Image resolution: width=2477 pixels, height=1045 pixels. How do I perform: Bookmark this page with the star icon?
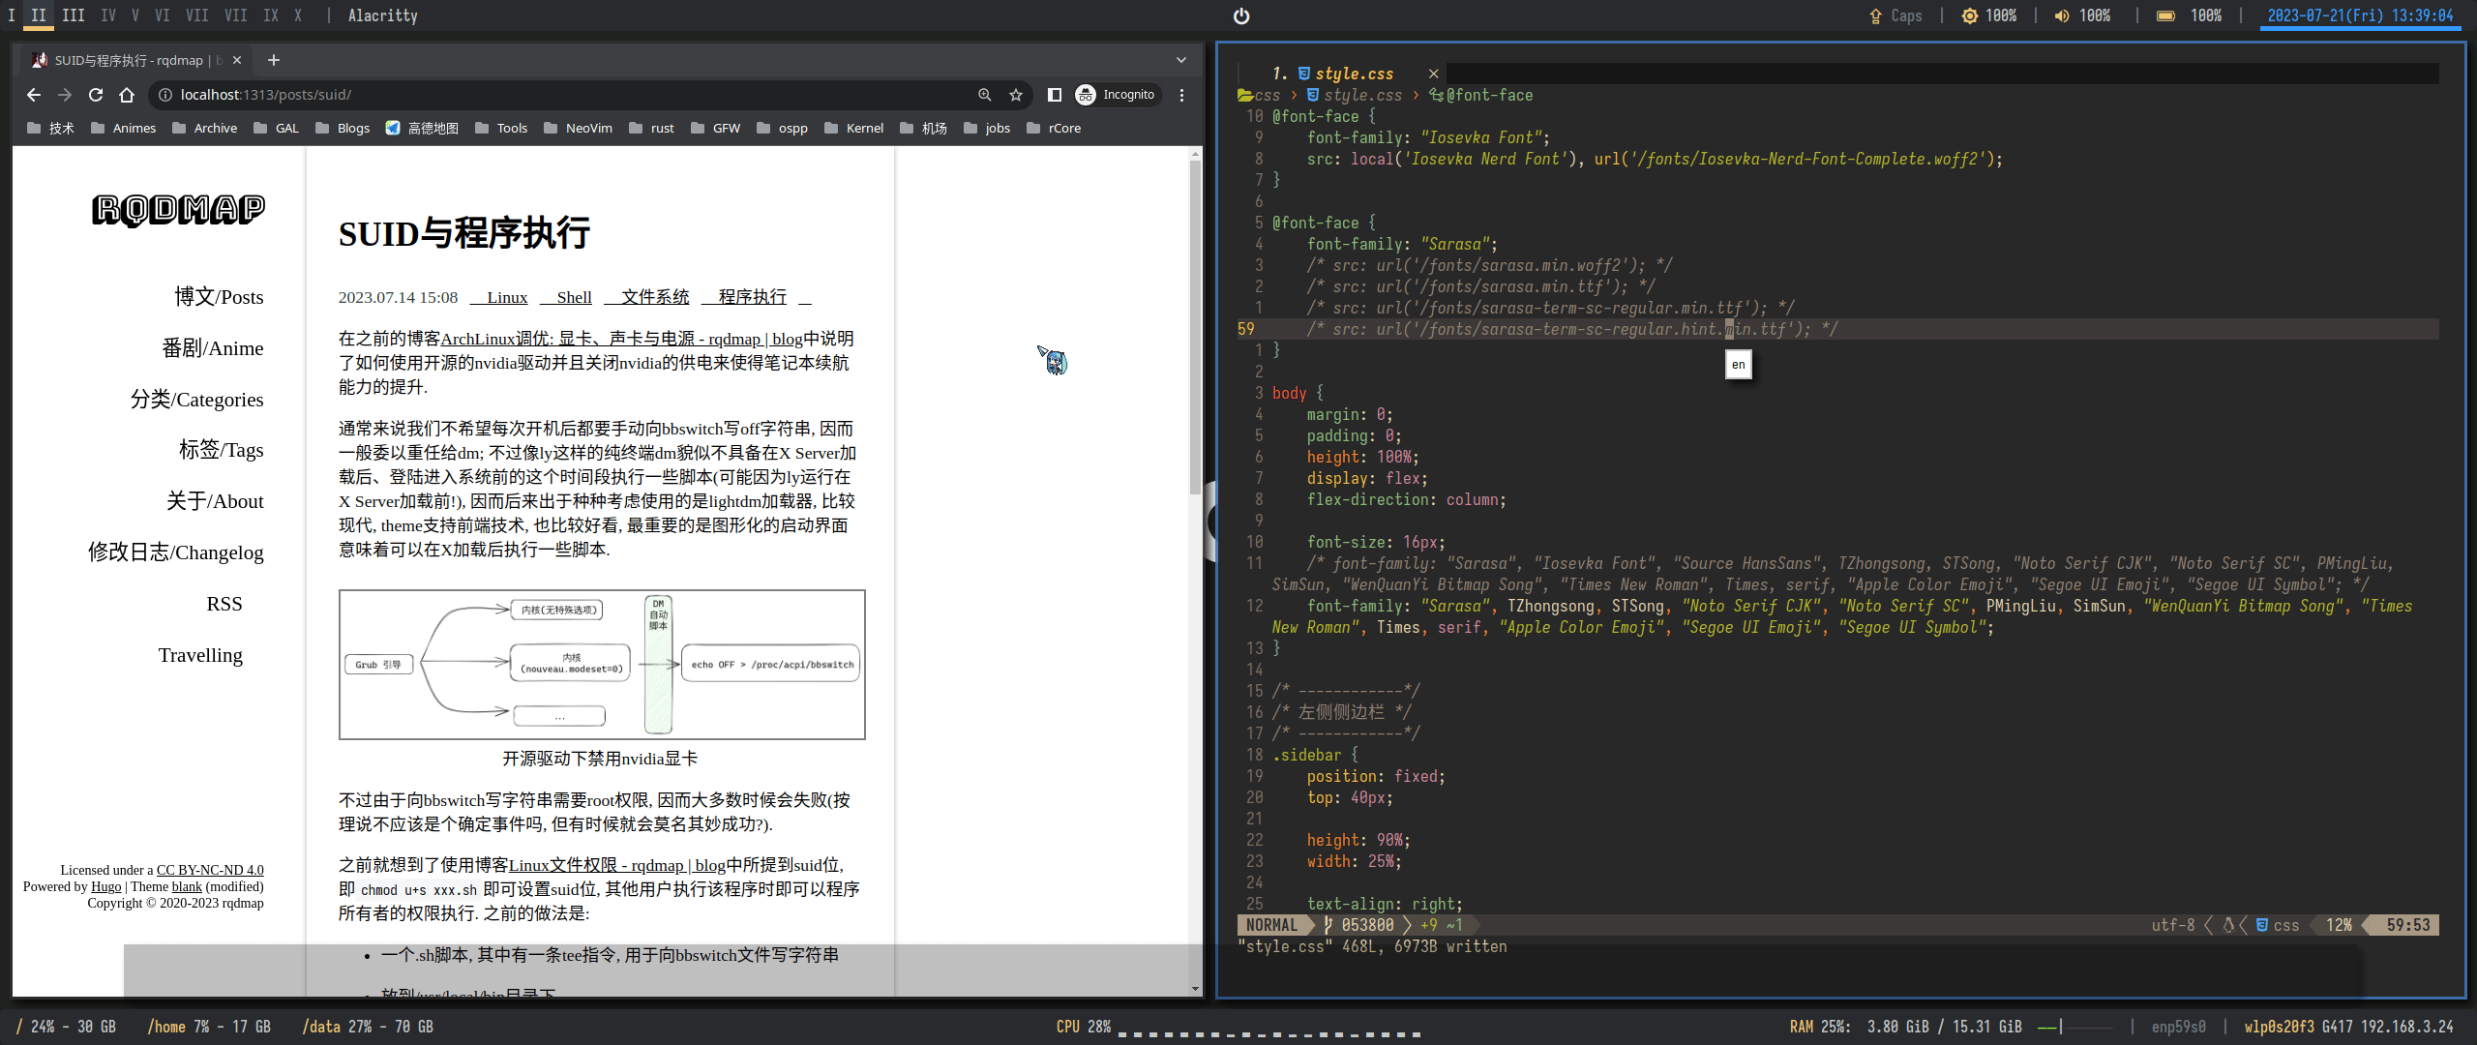tap(1016, 95)
